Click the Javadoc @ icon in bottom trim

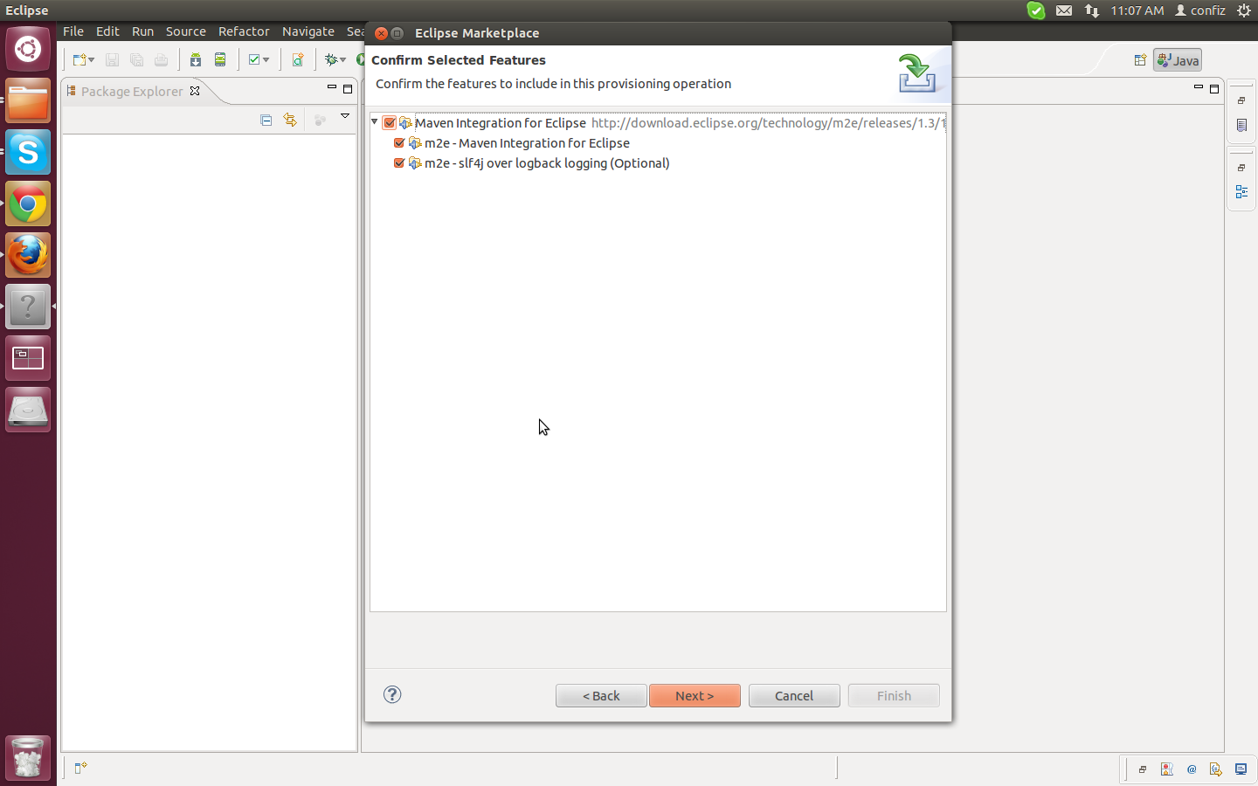[1192, 769]
